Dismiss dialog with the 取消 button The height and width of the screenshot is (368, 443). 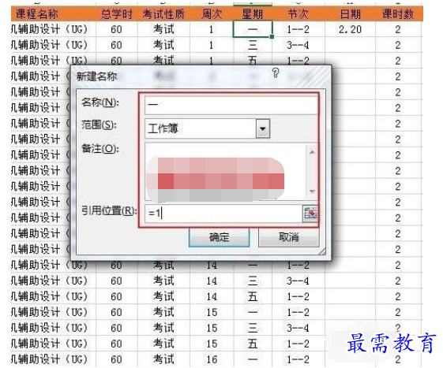[x=289, y=237]
